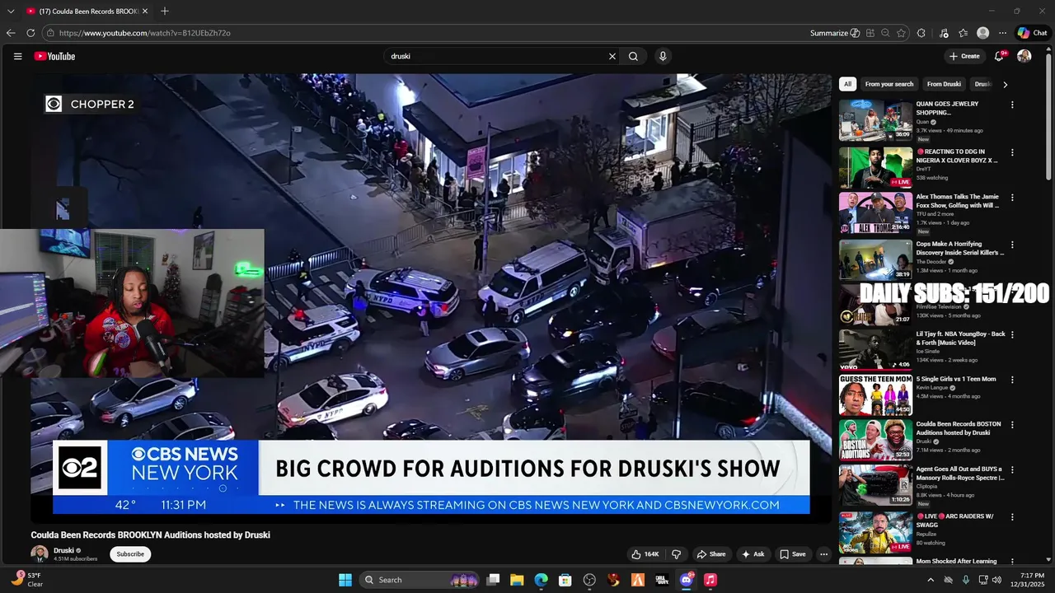Subscribe to the Druski channel
The width and height of the screenshot is (1055, 593).
(x=130, y=553)
